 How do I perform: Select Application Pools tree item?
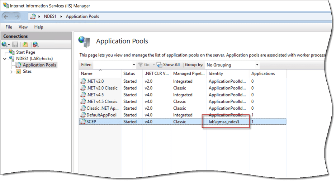pyautogui.click(x=39, y=65)
